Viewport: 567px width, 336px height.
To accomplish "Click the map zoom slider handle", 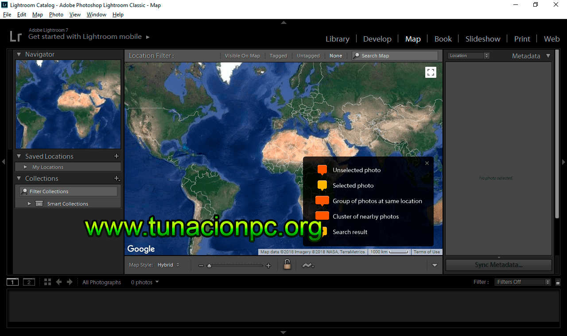I will [209, 266].
